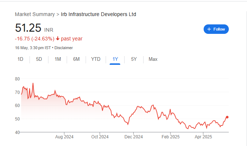Click the 'past year' label
The height and width of the screenshot is (146, 247).
coord(72,39)
